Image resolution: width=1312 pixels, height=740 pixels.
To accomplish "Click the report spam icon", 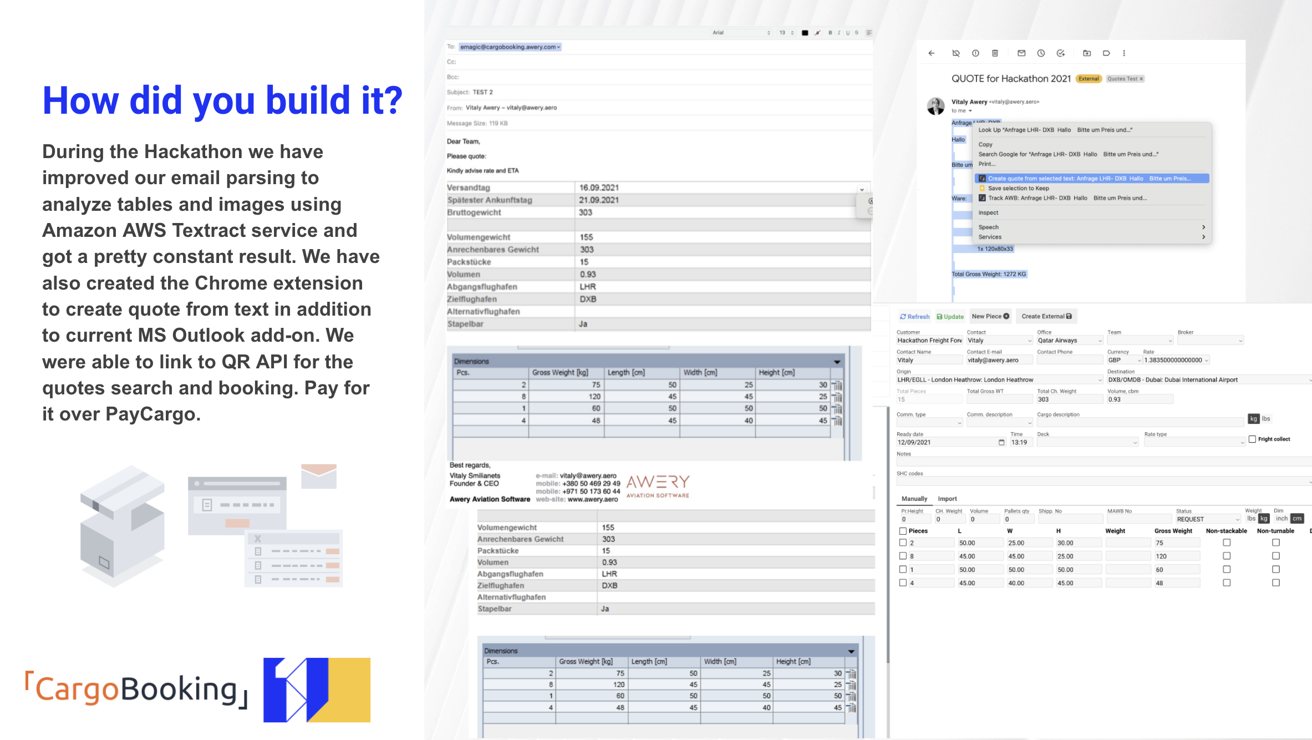I will (975, 53).
